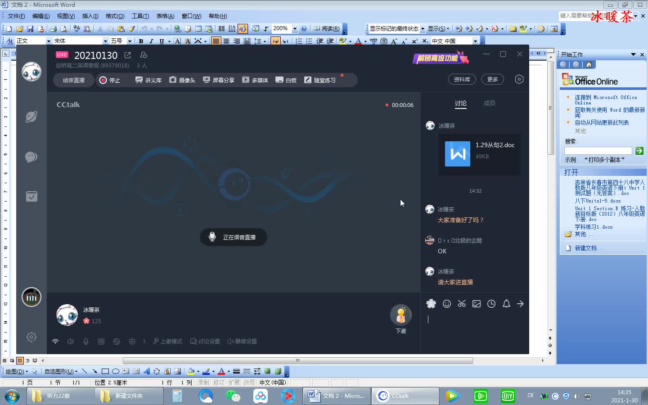Open the 白板 whiteboard tool
Image resolution: width=648 pixels, height=405 pixels.
tap(286, 80)
